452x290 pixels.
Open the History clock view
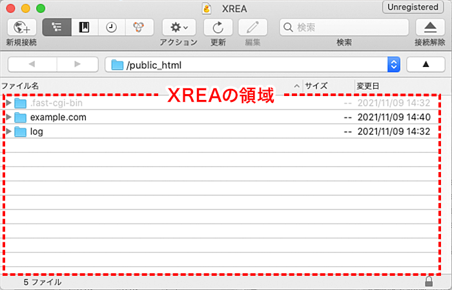click(112, 27)
